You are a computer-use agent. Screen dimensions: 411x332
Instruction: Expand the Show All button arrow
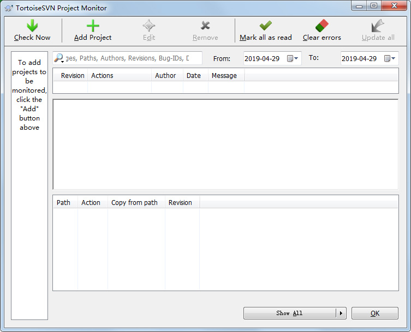point(341,313)
